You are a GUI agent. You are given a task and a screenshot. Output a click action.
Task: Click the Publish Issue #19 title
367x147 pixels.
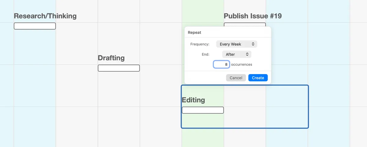point(253,16)
